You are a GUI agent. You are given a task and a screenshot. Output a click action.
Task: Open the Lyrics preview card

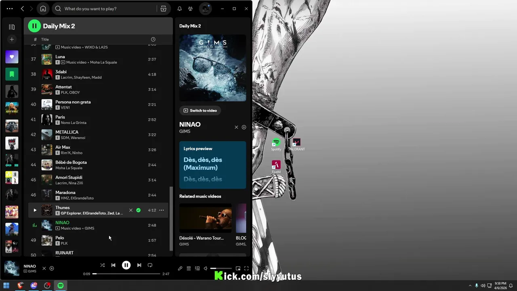pyautogui.click(x=212, y=165)
